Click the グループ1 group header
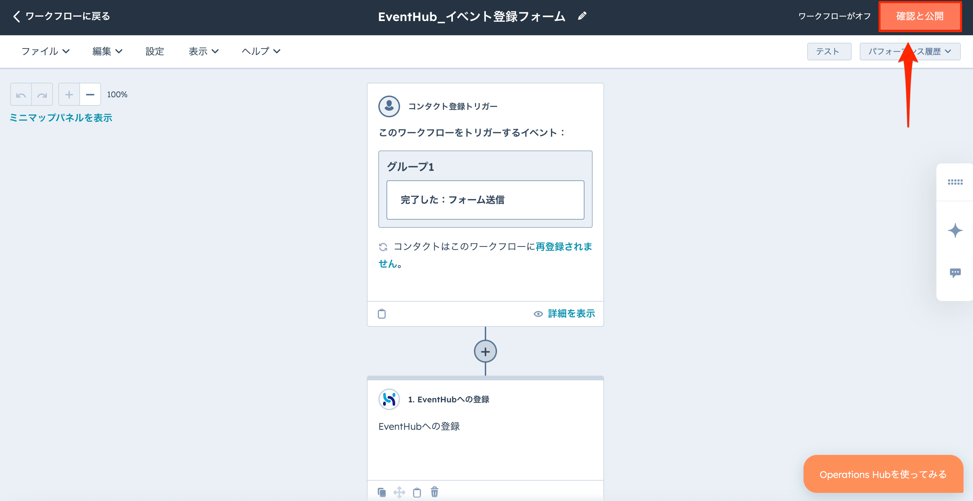 coord(410,166)
